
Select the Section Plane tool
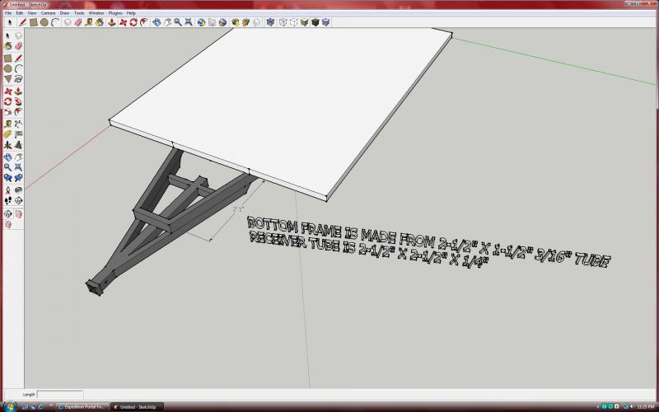point(18,201)
